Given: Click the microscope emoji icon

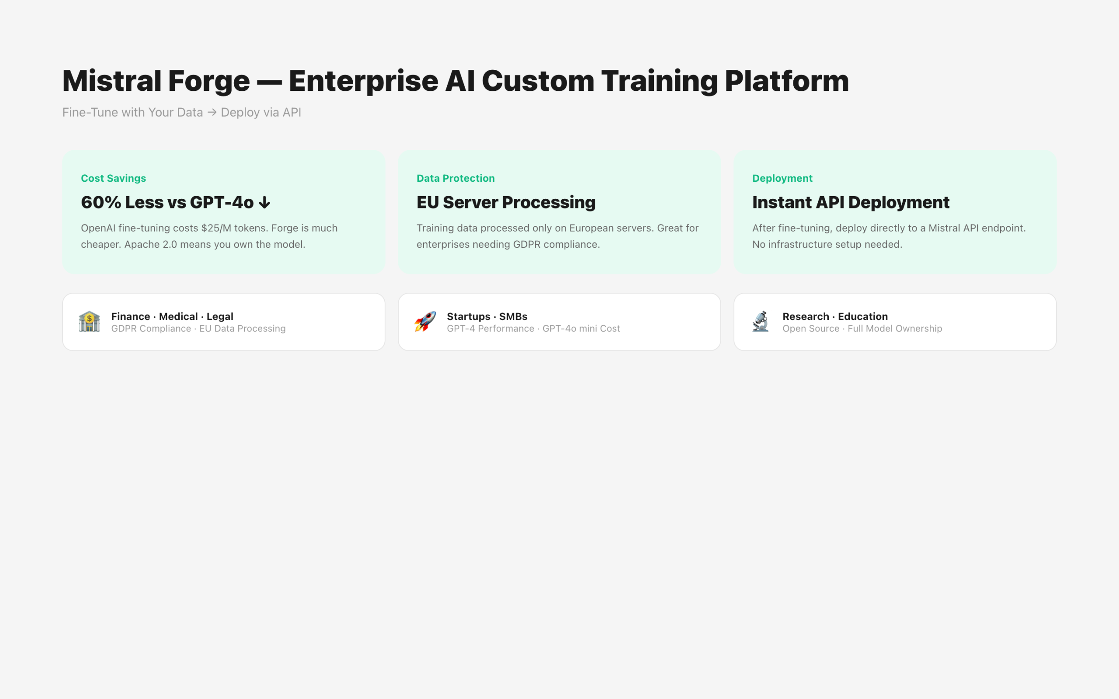Looking at the screenshot, I should (x=760, y=322).
